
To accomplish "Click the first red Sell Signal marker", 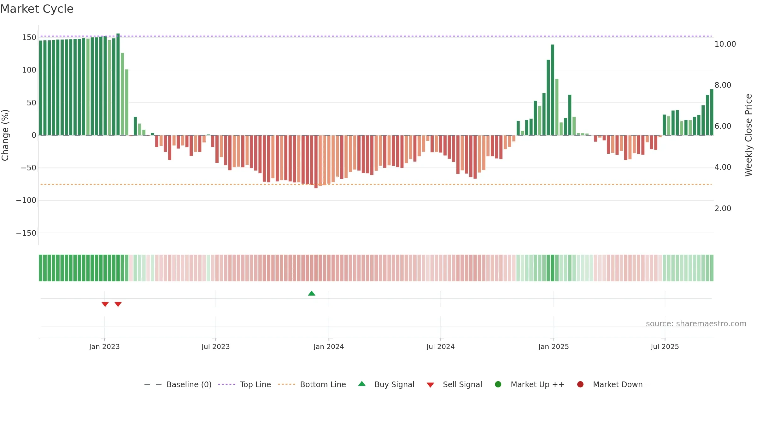I will tap(105, 304).
